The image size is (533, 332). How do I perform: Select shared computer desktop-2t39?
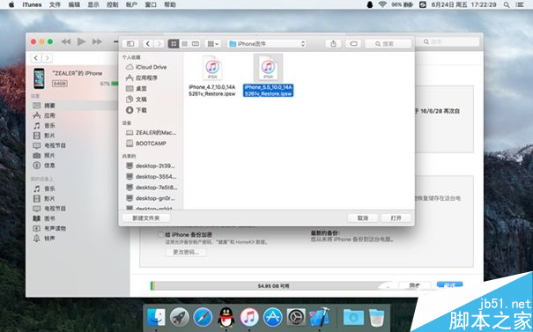click(x=151, y=166)
